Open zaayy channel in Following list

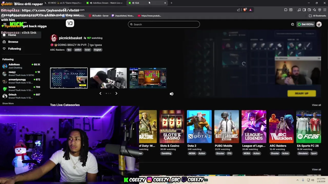click(21, 74)
